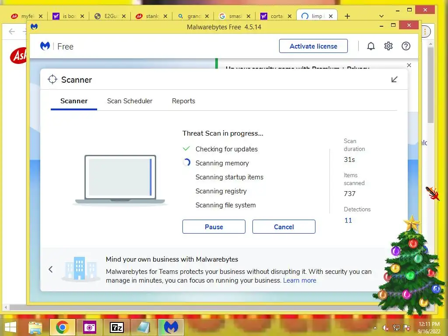
Task: Go to the previous promotional message
Action: (51, 269)
